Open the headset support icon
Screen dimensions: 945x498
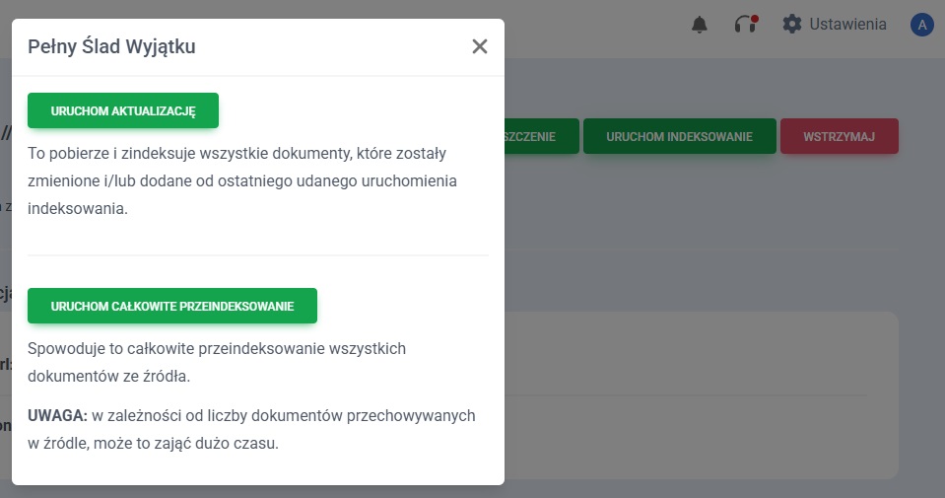(745, 25)
